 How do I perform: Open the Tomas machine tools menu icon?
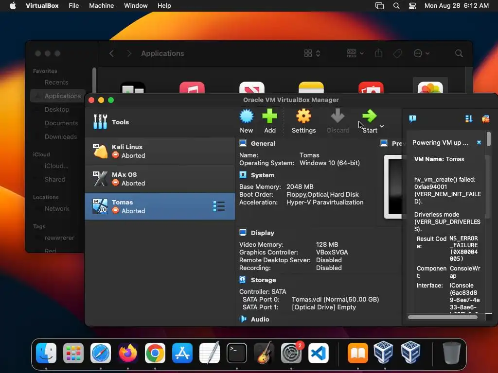219,206
